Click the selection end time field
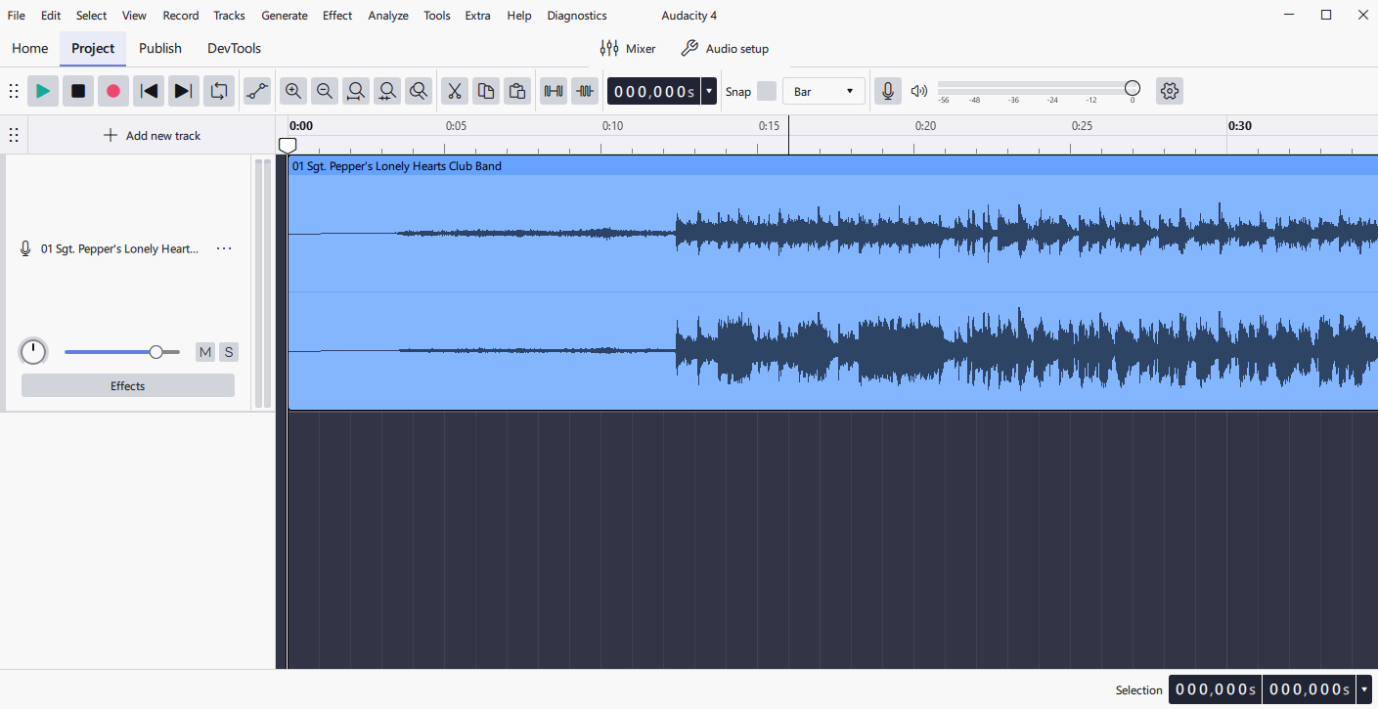Screen dimensions: 1378x709 pyautogui.click(x=1309, y=689)
